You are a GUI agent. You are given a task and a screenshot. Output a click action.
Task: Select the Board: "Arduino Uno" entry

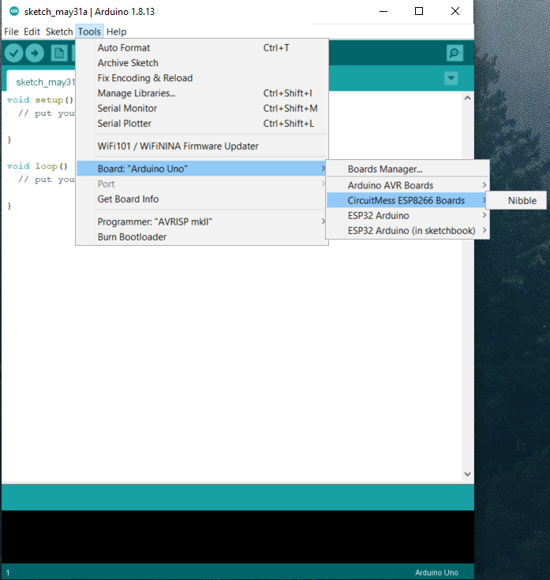point(202,169)
